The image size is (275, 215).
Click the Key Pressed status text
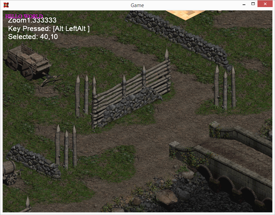49,29
